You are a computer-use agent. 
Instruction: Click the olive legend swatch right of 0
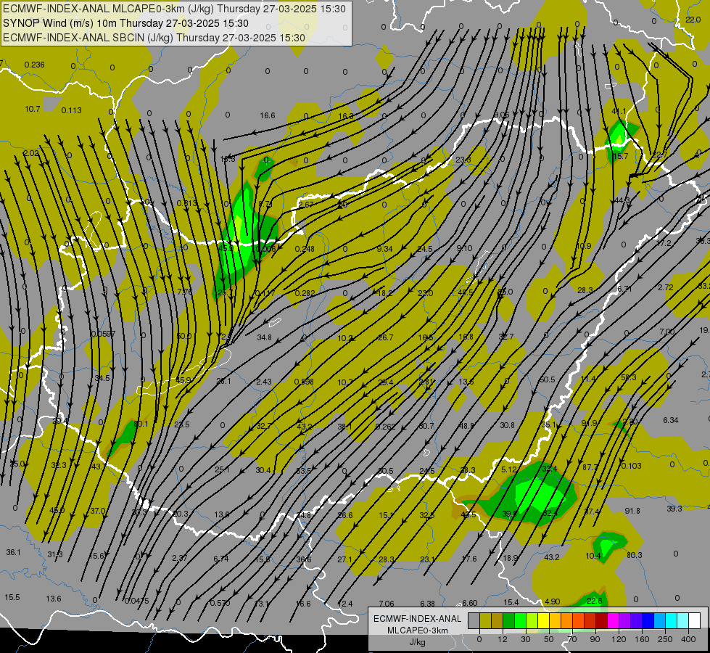[485, 620]
